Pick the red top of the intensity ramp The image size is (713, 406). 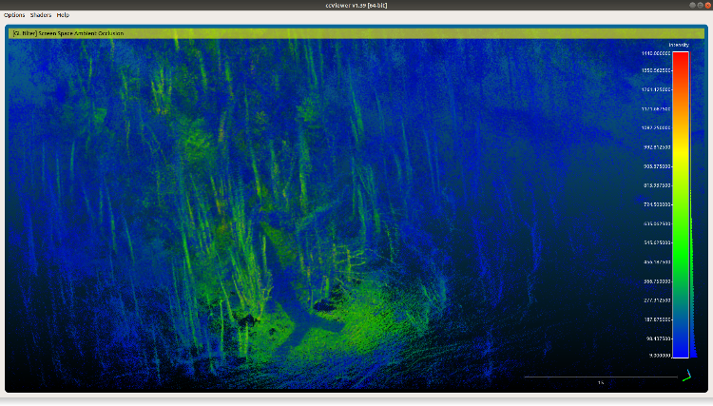[x=681, y=57]
